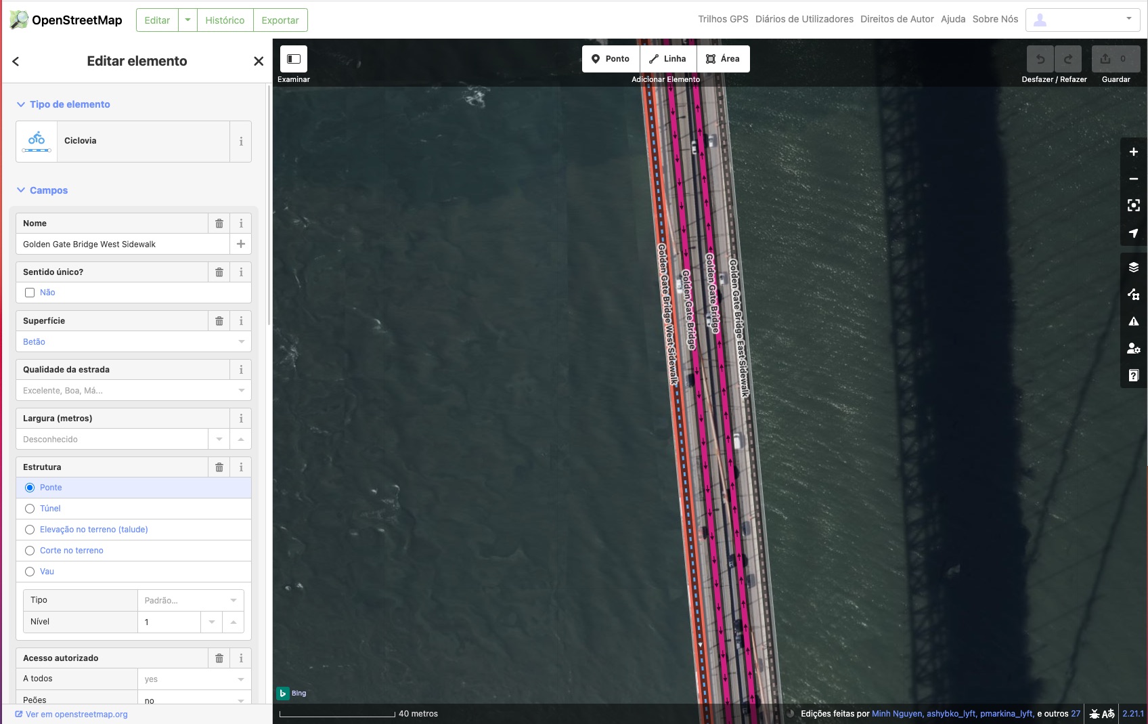Delete the Nome field with trash icon
The width and height of the screenshot is (1148, 724).
219,223
